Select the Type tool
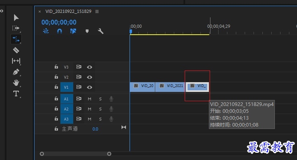Viewport: 297px width, 160px height. click(16, 94)
